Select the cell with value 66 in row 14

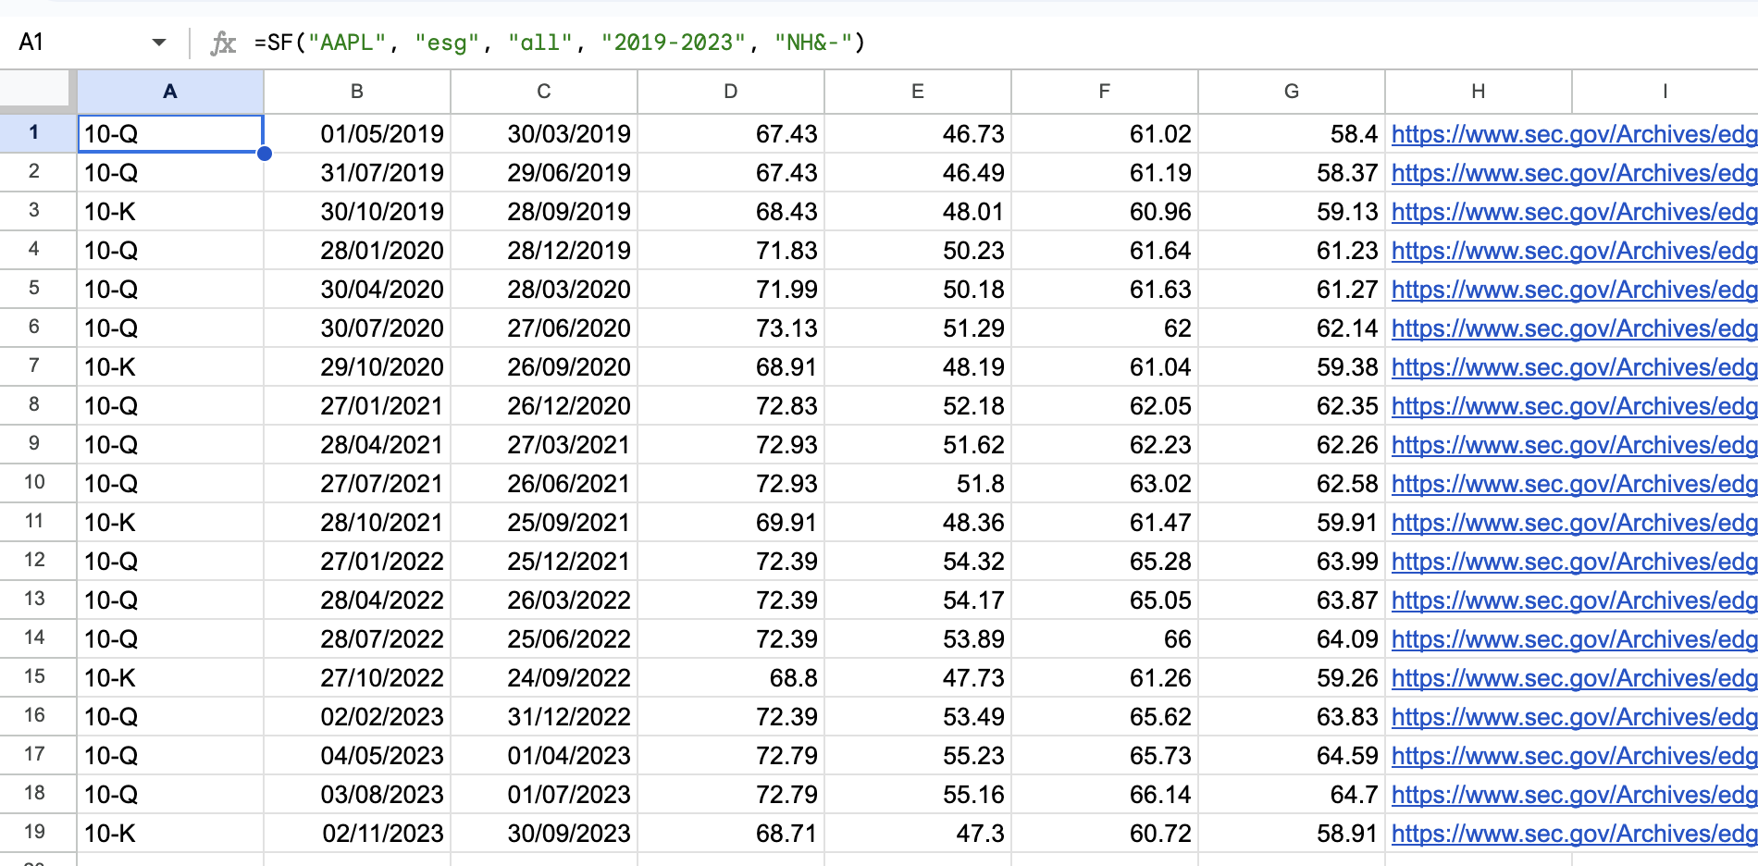pos(1105,638)
